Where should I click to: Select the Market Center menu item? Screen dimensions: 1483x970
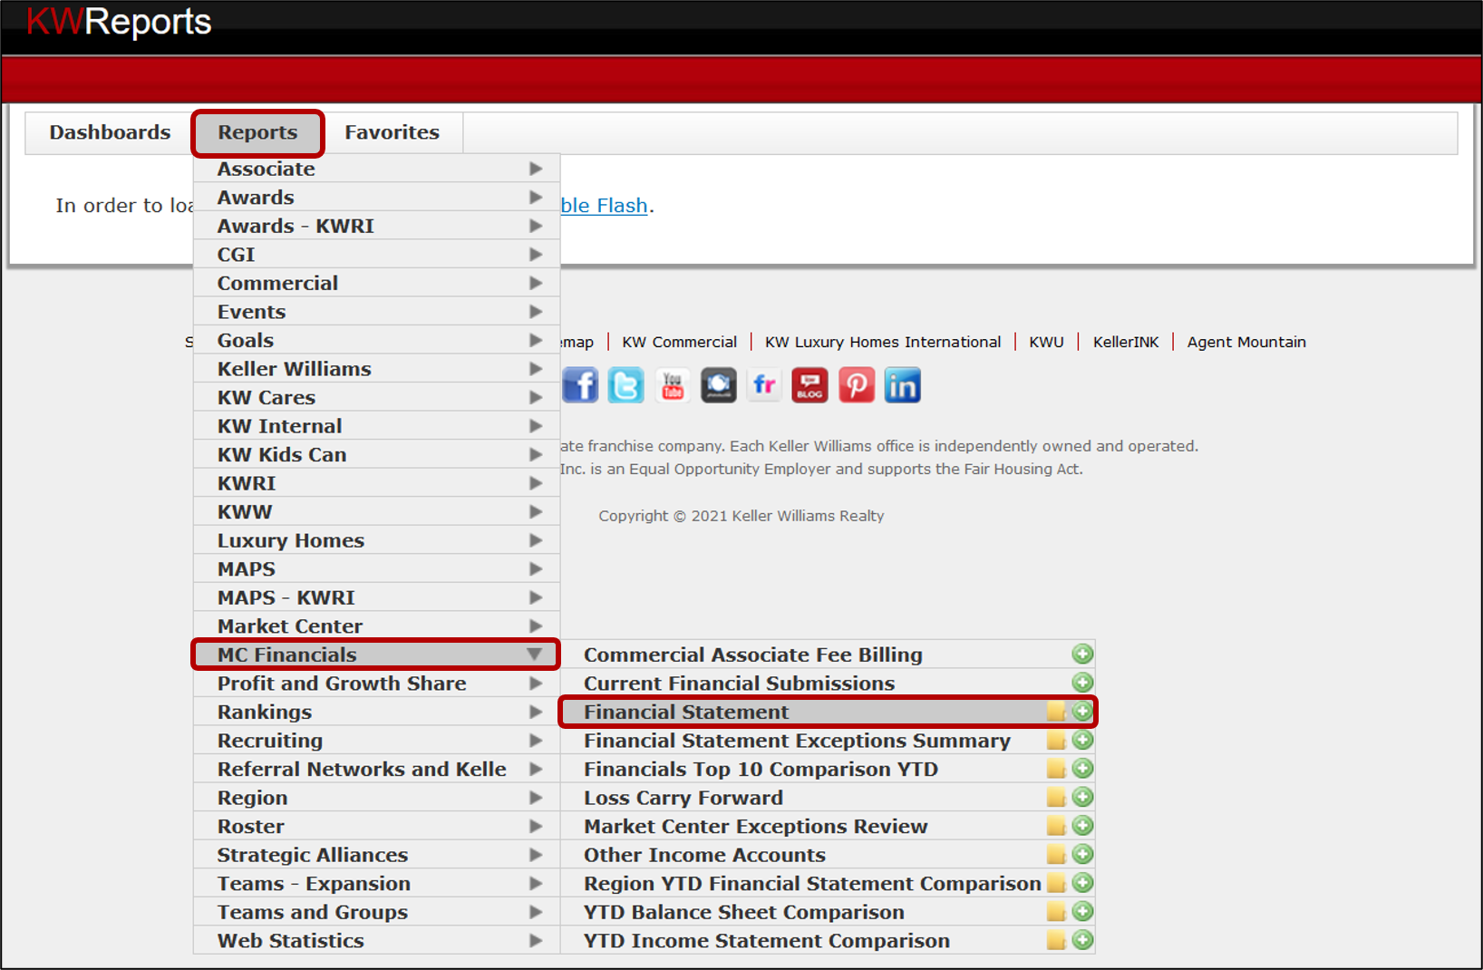point(376,626)
